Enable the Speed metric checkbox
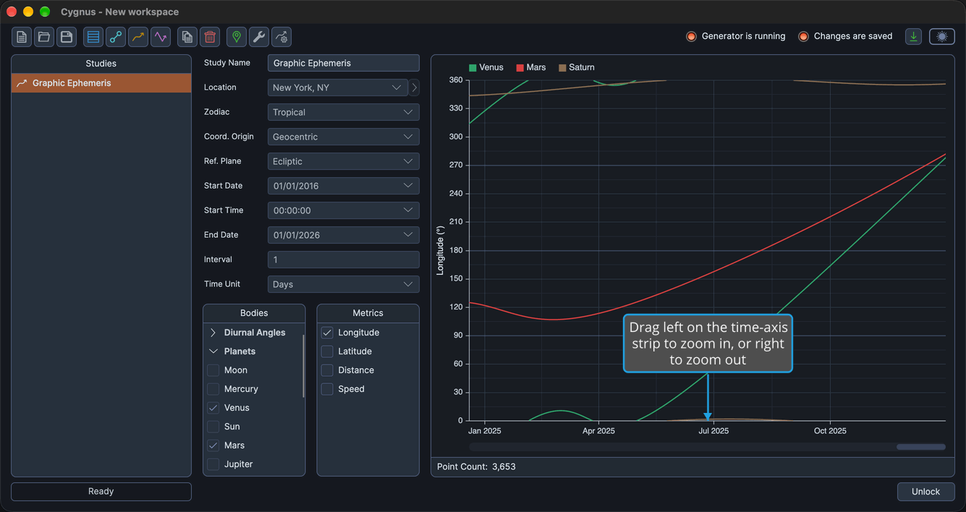Image resolution: width=966 pixels, height=512 pixels. point(327,389)
